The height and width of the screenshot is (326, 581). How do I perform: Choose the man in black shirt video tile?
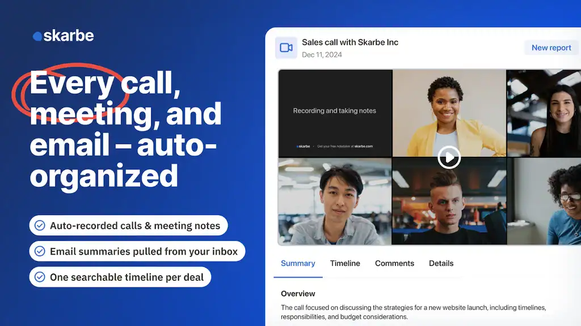[x=449, y=209]
